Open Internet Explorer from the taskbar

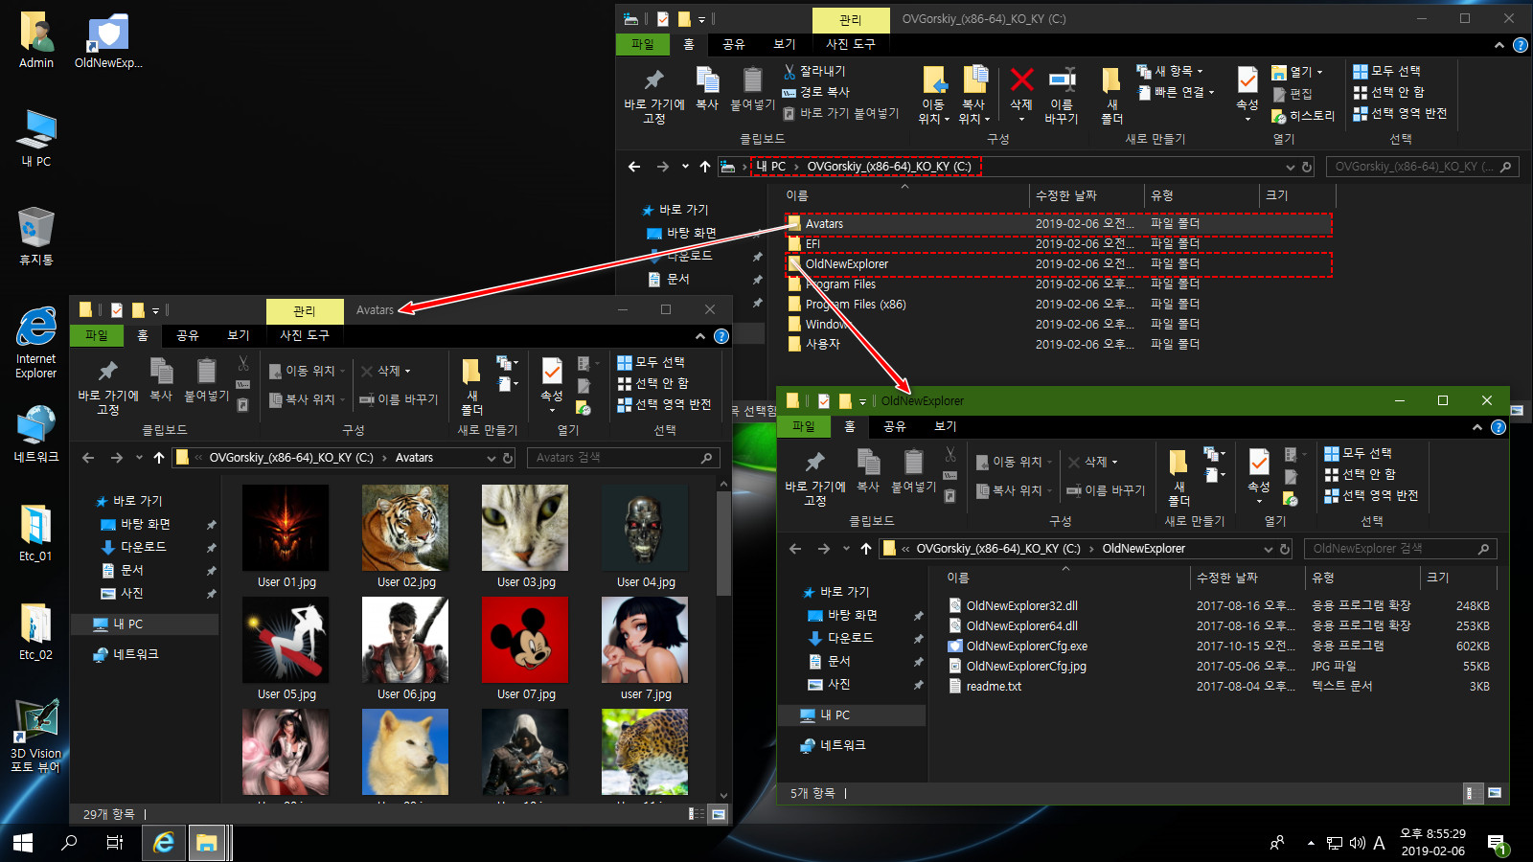click(164, 843)
